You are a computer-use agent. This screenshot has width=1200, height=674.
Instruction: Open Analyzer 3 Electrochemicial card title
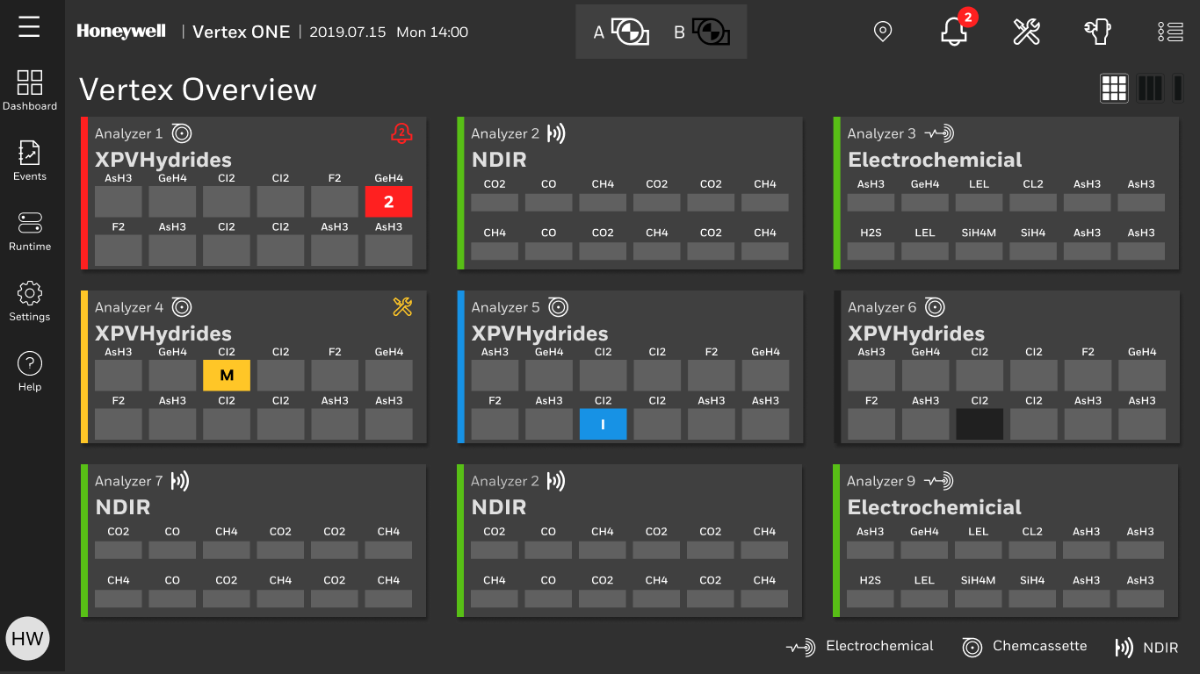[x=935, y=160]
